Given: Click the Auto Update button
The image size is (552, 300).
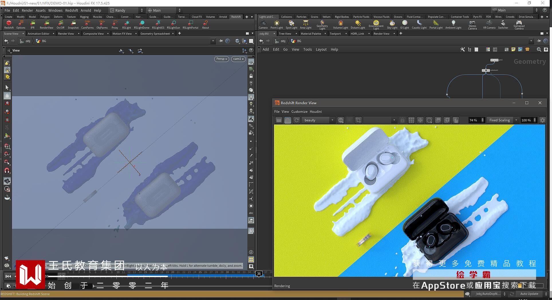Looking at the screenshot, I should [529, 294].
